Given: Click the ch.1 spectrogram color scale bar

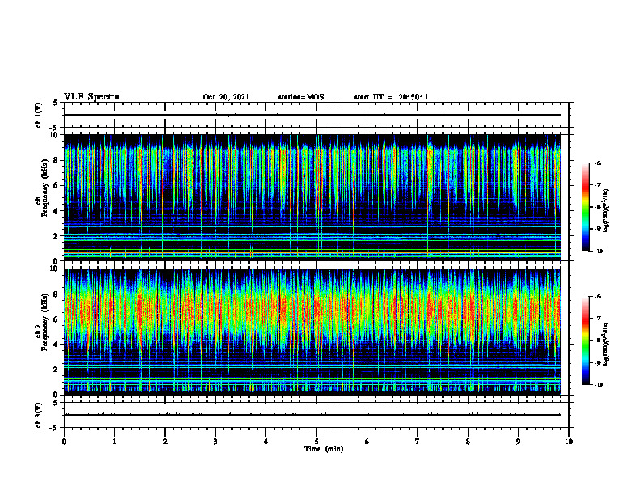Looking at the screenshot, I should click(x=586, y=207).
